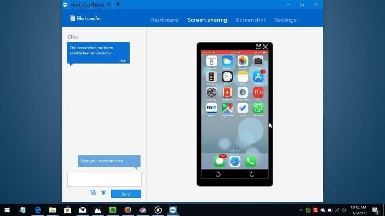Viewport: 385px width, 216px height.
Task: Tap the blue checkmark To-Do app
Action: [x=243, y=108]
